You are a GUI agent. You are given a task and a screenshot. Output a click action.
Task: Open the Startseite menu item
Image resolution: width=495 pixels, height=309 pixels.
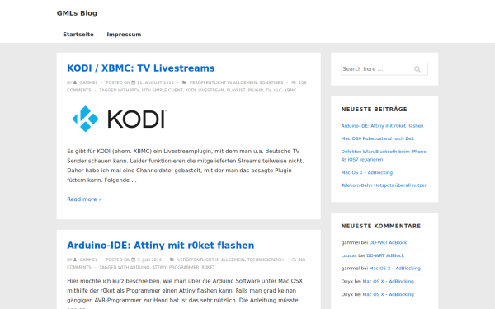78,35
